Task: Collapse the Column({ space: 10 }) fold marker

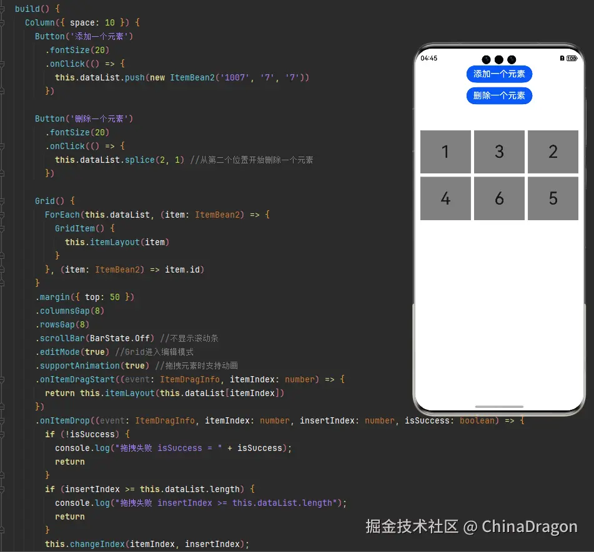Action: pyautogui.click(x=2, y=22)
